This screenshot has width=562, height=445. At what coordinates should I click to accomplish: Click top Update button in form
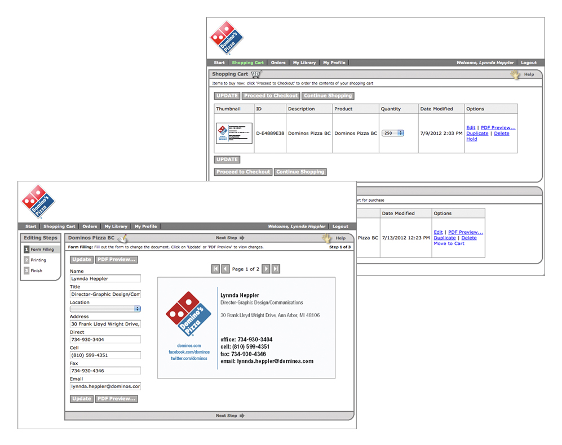click(x=82, y=260)
